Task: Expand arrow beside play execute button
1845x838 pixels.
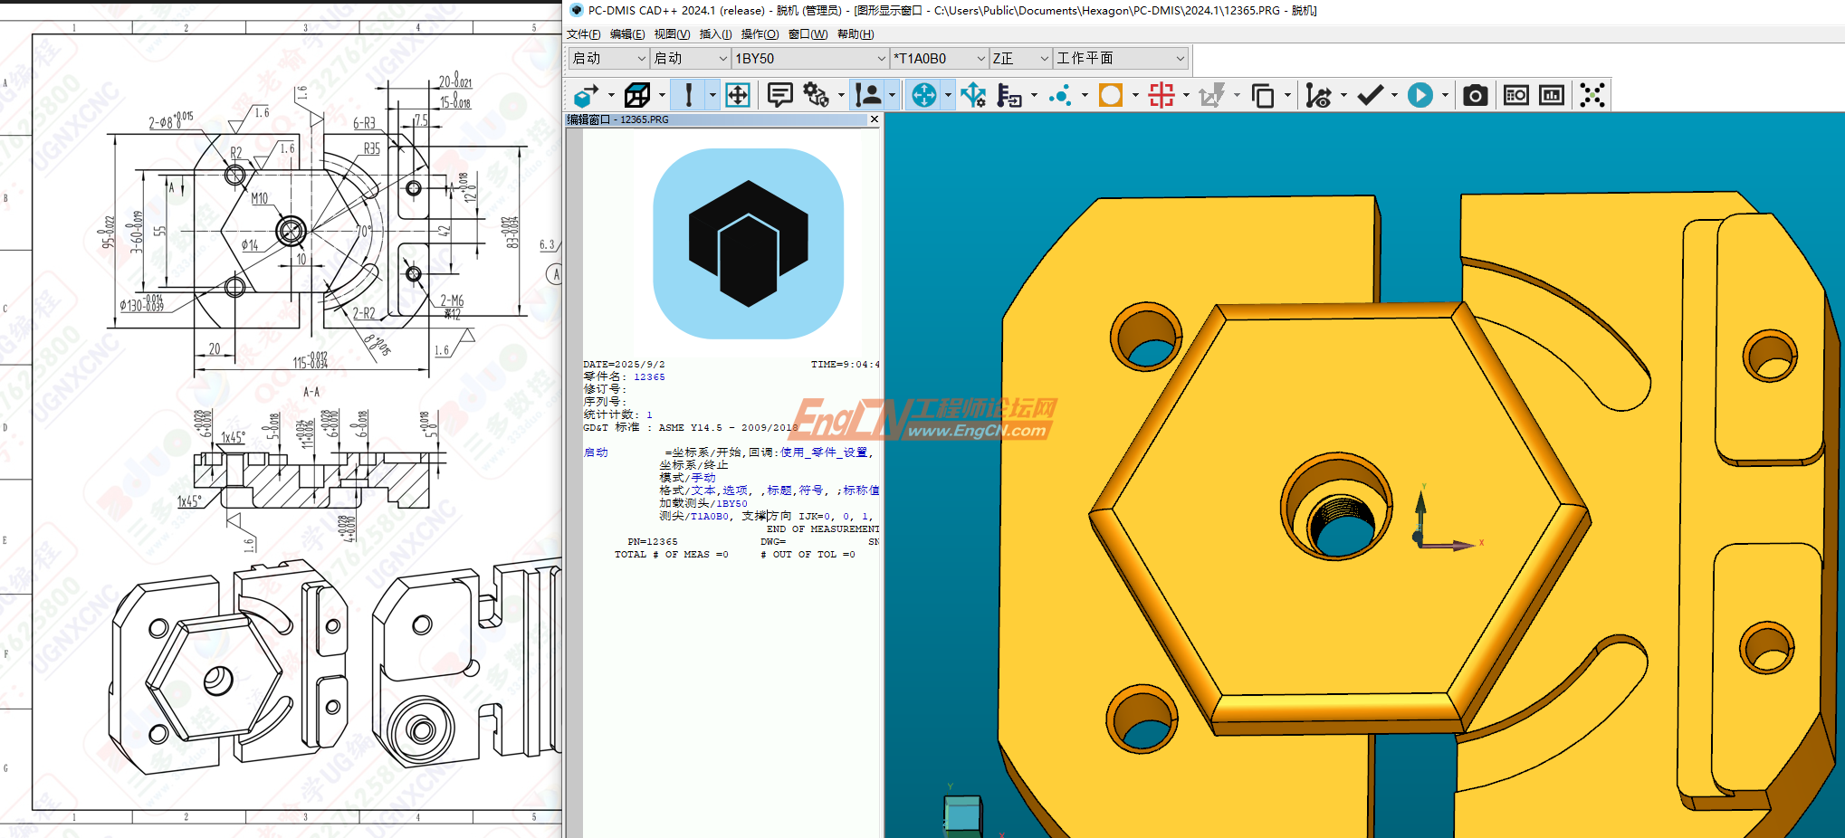Action: pyautogui.click(x=1445, y=95)
